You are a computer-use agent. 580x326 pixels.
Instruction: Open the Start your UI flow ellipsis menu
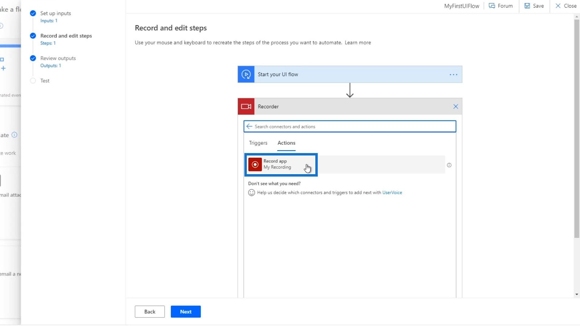click(453, 75)
